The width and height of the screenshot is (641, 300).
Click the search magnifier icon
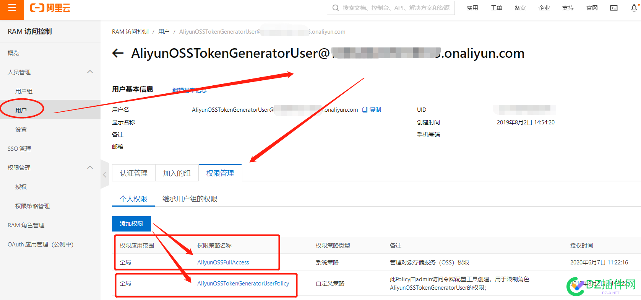[x=335, y=8]
